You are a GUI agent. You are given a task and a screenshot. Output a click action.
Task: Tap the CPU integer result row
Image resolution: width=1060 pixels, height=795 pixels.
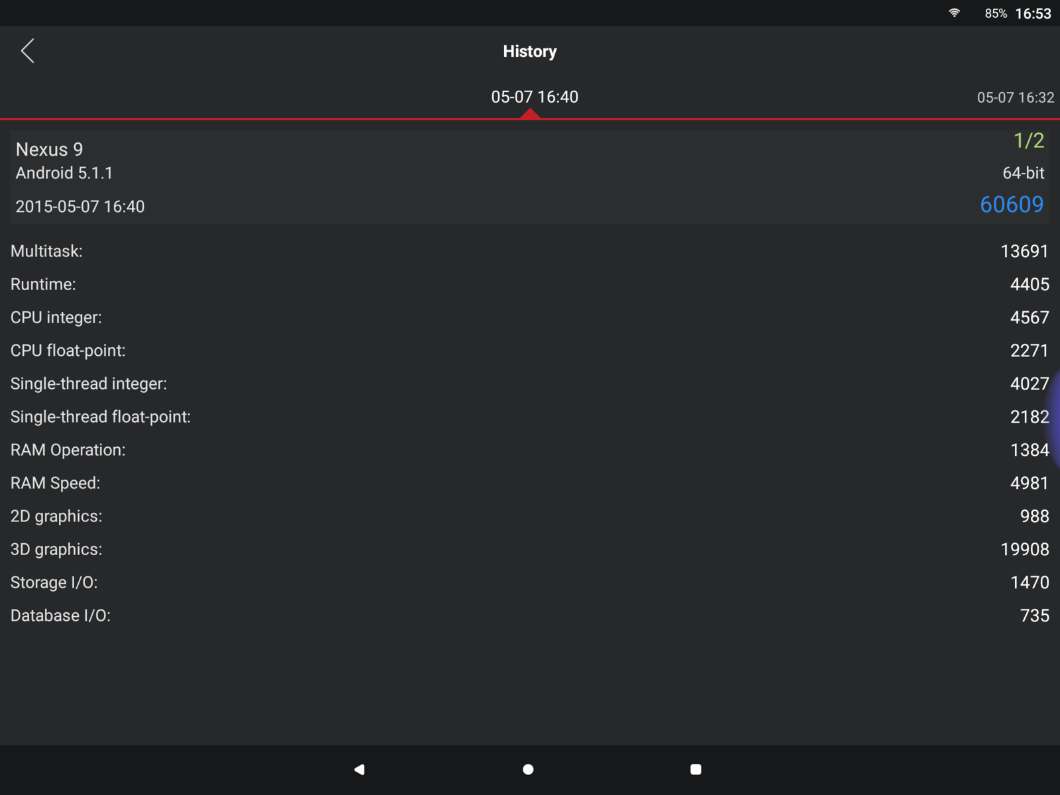[530, 317]
